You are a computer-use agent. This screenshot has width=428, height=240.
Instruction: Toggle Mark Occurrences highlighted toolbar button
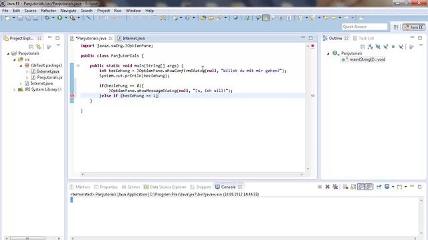(x=266, y=18)
